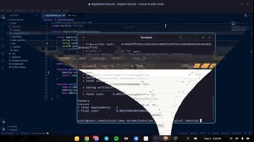The width and height of the screenshot is (254, 142).
Task: Open the Files app in the dock
Action: [x=77, y=138]
